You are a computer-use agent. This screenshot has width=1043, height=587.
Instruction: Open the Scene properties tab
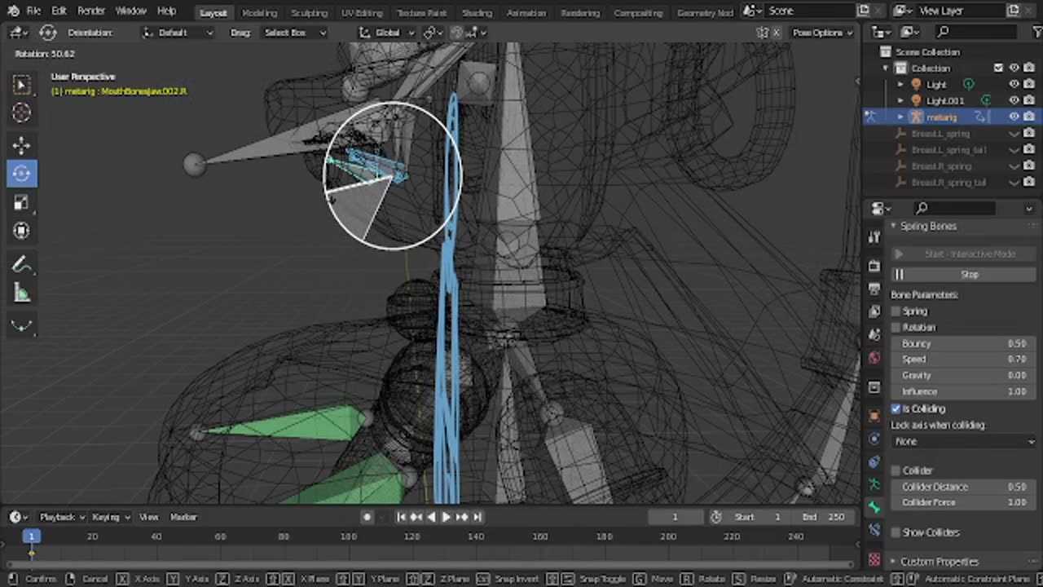pyautogui.click(x=874, y=334)
